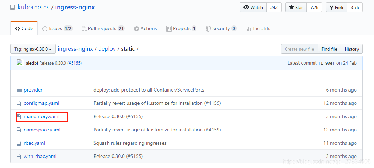This screenshot has width=374, height=168.
Task: Click the Watch button
Action: (x=253, y=8)
